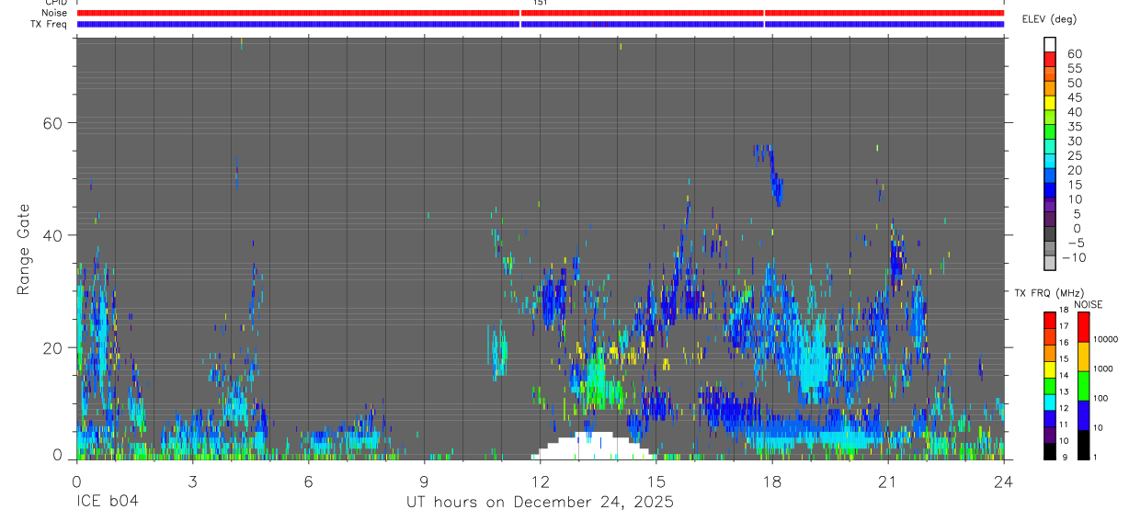Click the '55' elevation legend value

pos(1074,69)
